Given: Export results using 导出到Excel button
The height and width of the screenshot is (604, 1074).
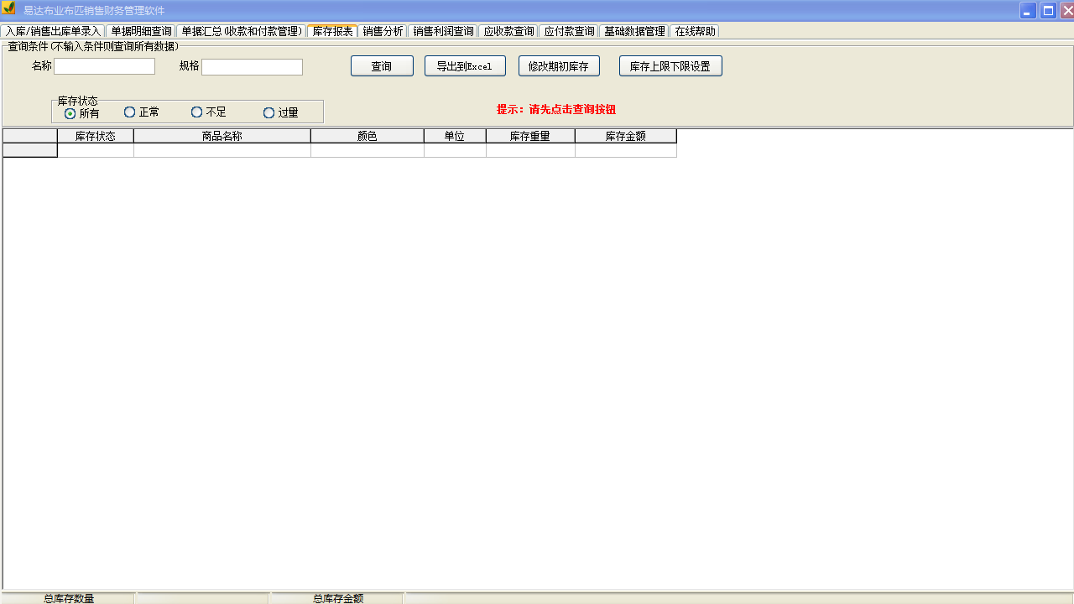Looking at the screenshot, I should (x=465, y=65).
